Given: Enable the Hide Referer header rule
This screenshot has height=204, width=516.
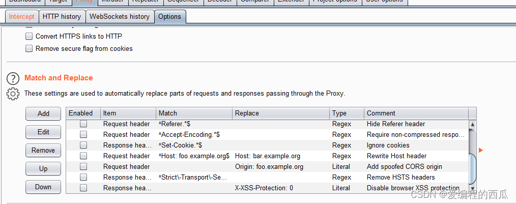Looking at the screenshot, I should pyautogui.click(x=83, y=124).
